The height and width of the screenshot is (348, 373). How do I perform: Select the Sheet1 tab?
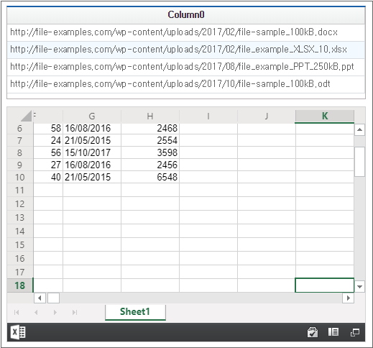135,312
